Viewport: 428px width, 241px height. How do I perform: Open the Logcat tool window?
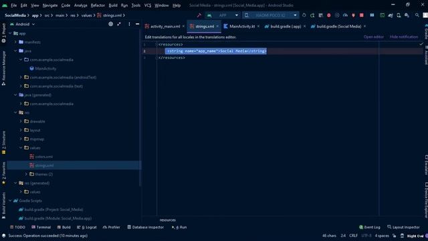(x=86, y=227)
